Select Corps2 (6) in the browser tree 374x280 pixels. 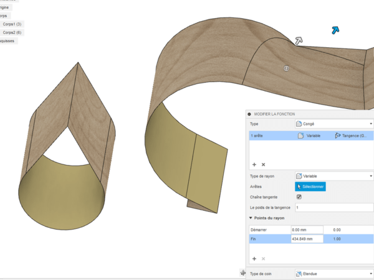coord(12,32)
